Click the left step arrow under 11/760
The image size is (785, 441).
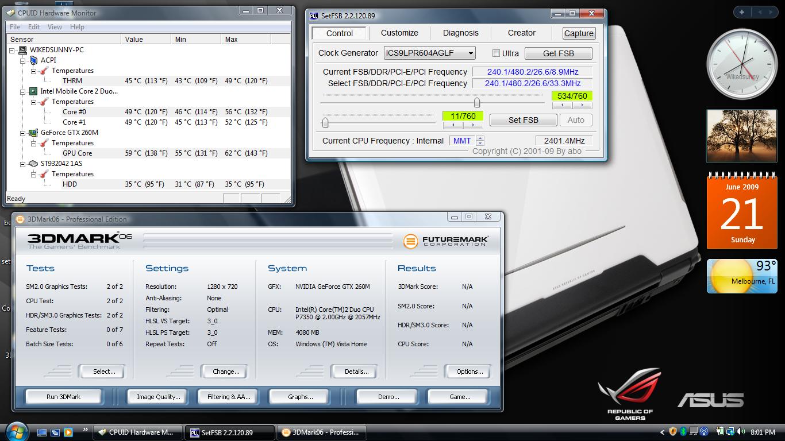[453, 125]
